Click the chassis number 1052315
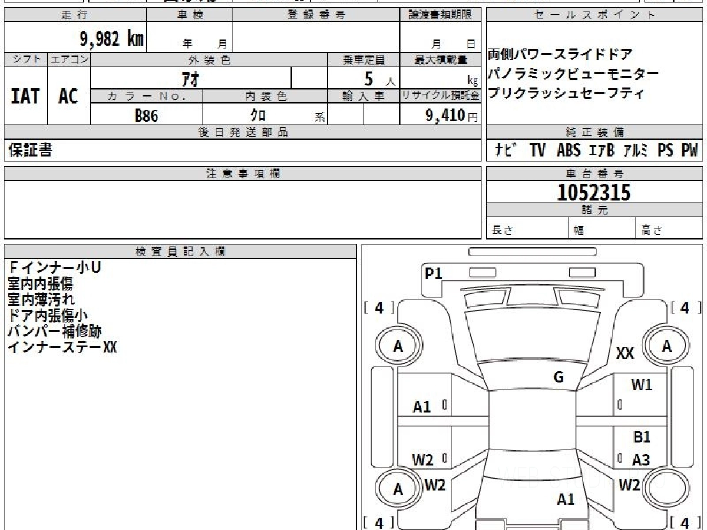Screen dimensions: 707x530 [x=594, y=193]
